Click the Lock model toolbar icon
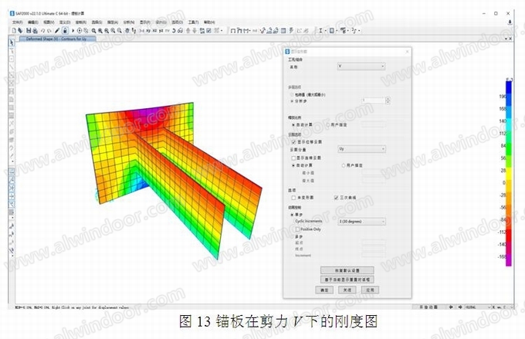Image resolution: width=525 pixels, height=339 pixels. click(x=66, y=29)
